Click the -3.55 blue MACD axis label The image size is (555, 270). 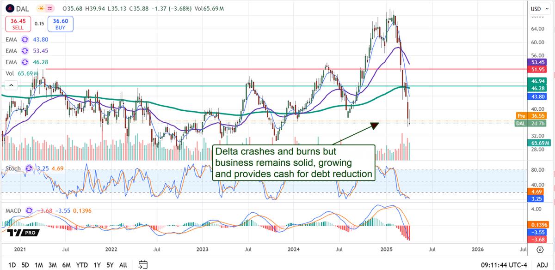click(x=538, y=232)
